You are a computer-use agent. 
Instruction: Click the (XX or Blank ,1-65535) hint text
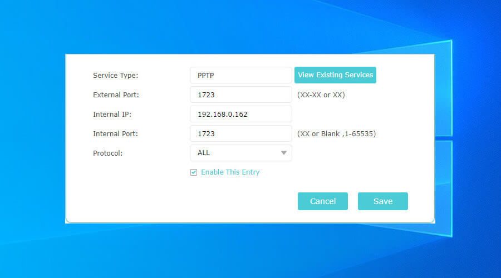coord(336,134)
